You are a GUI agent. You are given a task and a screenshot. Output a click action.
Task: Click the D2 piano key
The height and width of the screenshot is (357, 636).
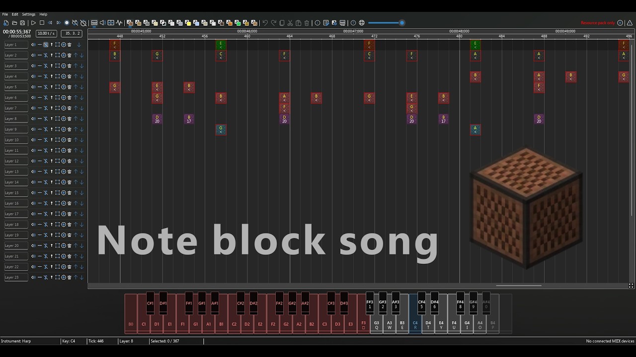247,323
